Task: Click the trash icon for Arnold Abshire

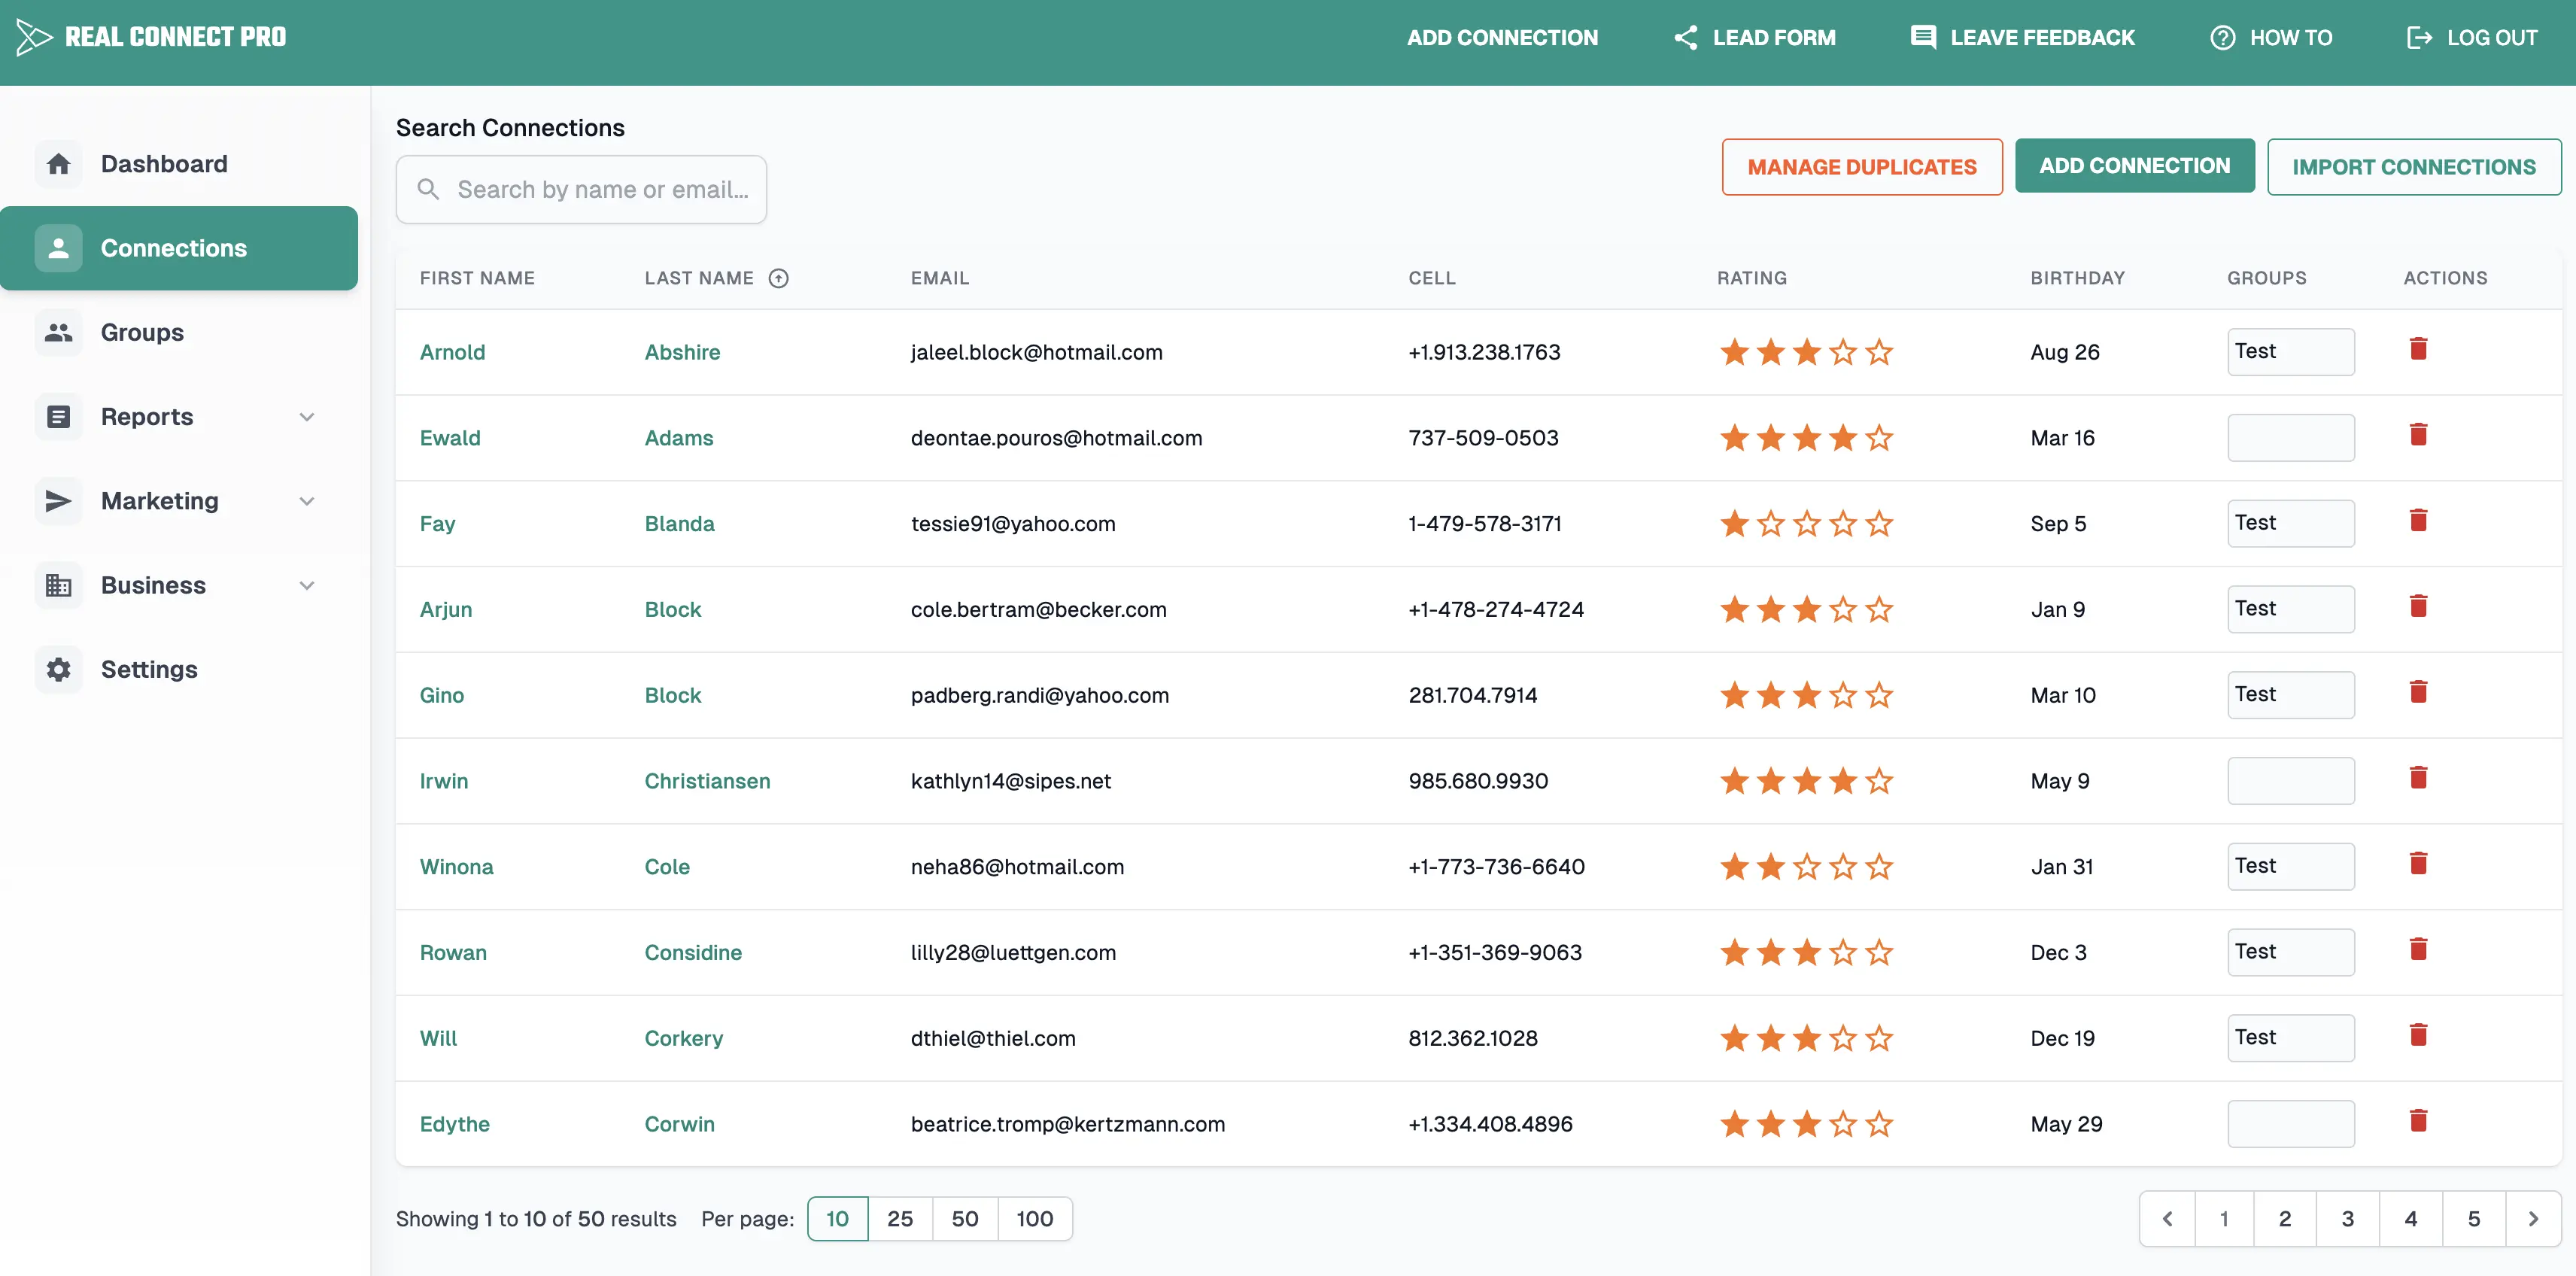Action: click(x=2418, y=349)
